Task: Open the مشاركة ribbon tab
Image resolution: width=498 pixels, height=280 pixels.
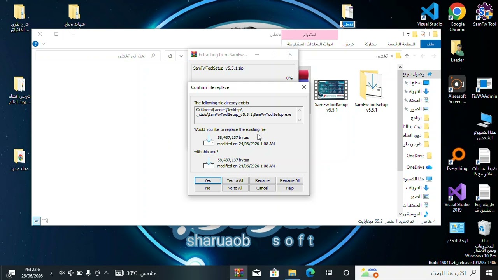Action: 370,44
